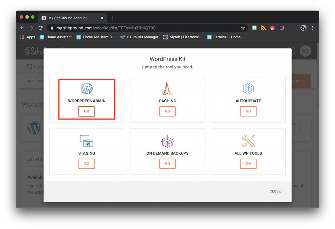The image size is (335, 229).
Task: Click the 'Jump to the tool you need.' text
Action: click(167, 67)
